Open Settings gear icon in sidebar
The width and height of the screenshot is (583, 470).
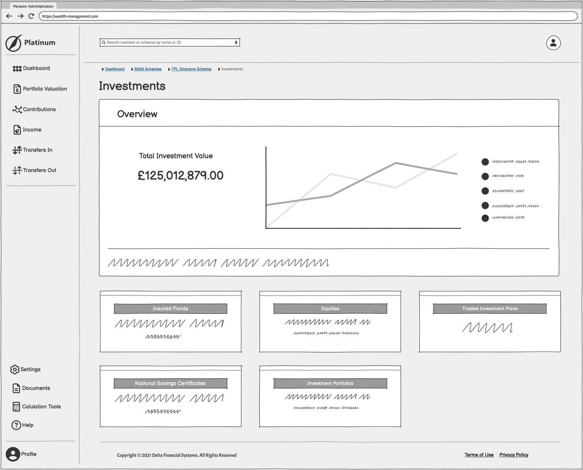pos(15,370)
